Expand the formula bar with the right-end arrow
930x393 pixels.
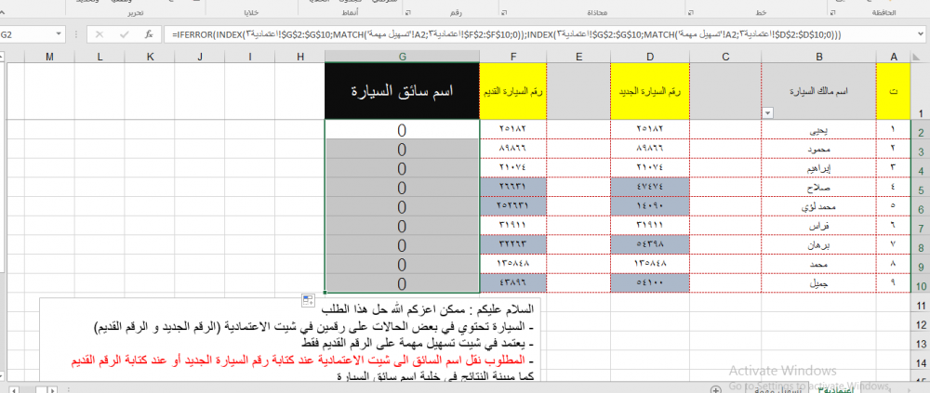[921, 35]
